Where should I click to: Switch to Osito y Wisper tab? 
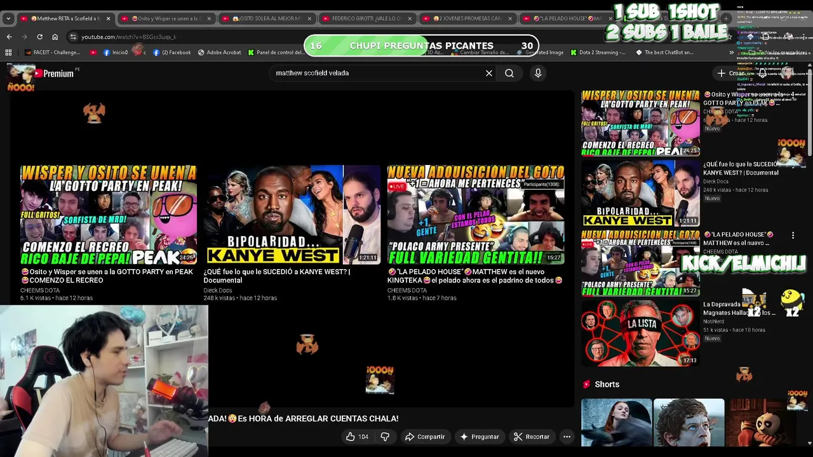click(165, 18)
